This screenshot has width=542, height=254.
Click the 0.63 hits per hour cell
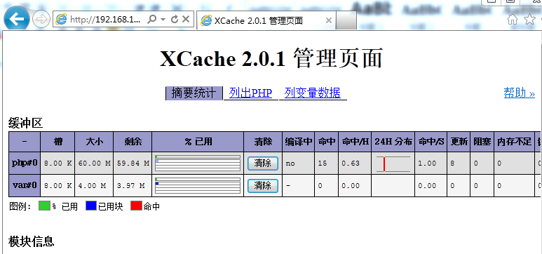click(355, 163)
